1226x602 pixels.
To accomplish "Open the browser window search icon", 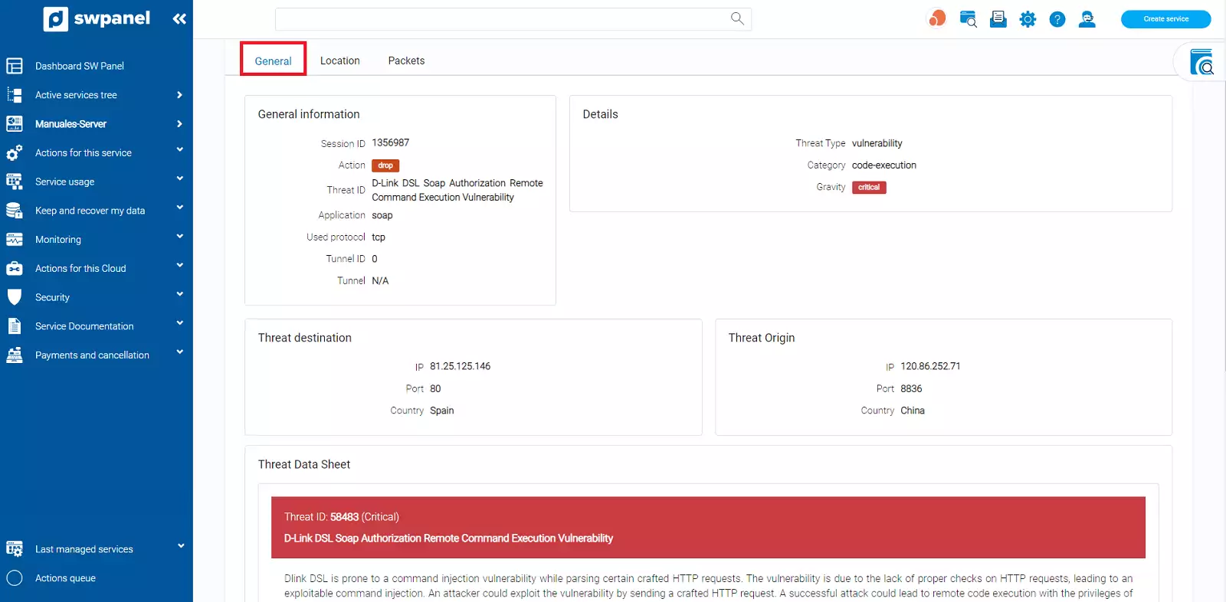I will [968, 19].
